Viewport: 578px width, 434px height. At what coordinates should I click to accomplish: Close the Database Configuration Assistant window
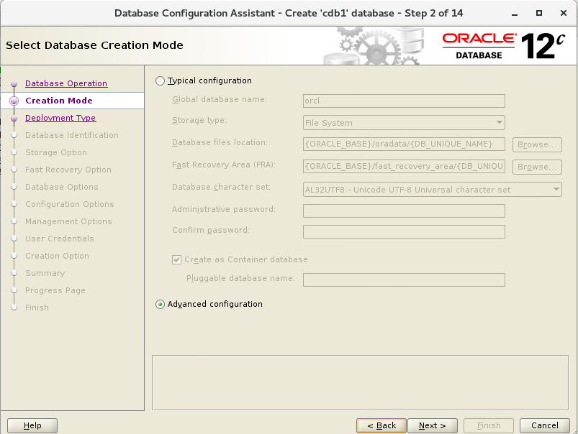click(564, 13)
